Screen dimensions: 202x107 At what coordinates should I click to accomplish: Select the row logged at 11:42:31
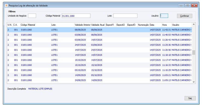pyautogui.click(x=99, y=30)
